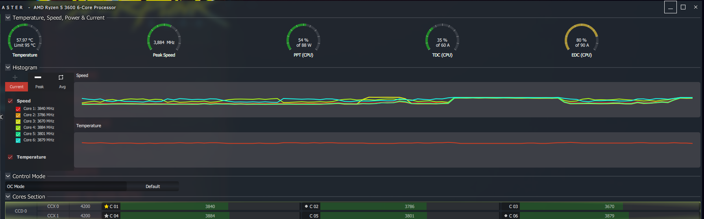Toggle the Core 4 lime checkbox
Image resolution: width=704 pixels, height=219 pixels.
[18, 128]
